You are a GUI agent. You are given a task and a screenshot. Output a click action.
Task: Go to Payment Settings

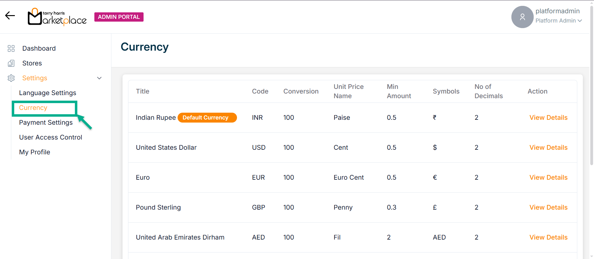(46, 123)
